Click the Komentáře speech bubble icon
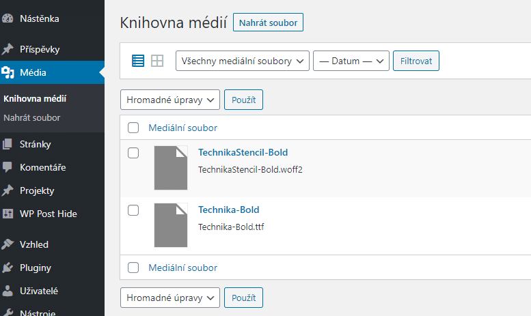Image resolution: width=531 pixels, height=316 pixels. (8, 167)
